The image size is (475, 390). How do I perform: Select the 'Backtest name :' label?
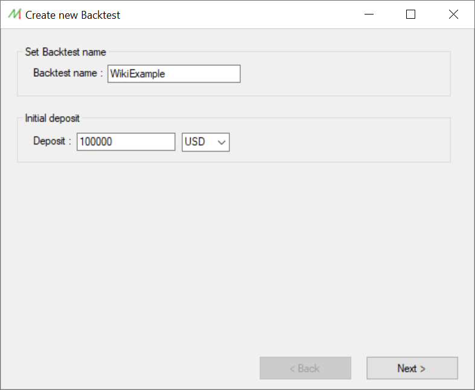click(x=68, y=73)
